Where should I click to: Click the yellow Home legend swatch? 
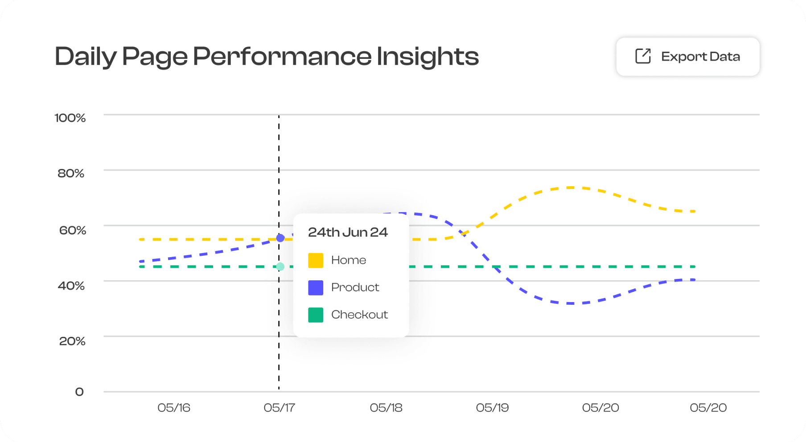click(x=316, y=260)
